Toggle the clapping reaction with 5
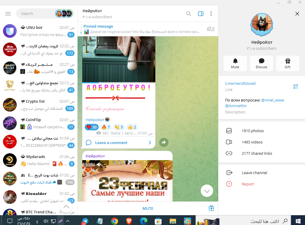The width and height of the screenshot is (305, 225). 119,127
